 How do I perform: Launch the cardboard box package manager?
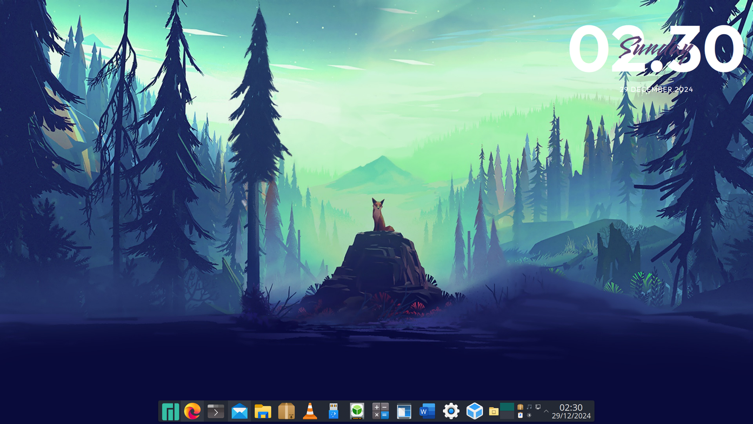click(x=286, y=411)
